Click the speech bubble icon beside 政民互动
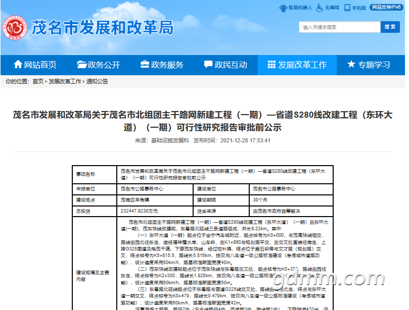Screen dimensions: 409x310 pyautogui.click(x=208, y=64)
